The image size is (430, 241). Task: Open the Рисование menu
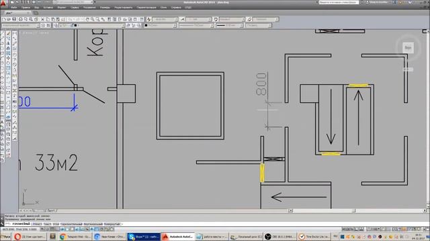89,7
